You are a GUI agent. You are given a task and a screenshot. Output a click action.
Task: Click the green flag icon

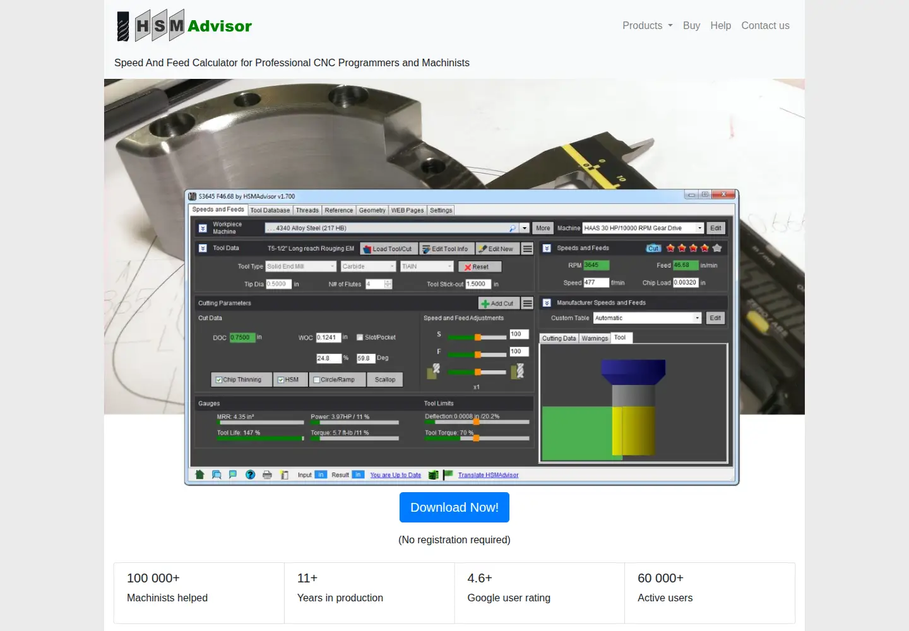[x=448, y=475]
